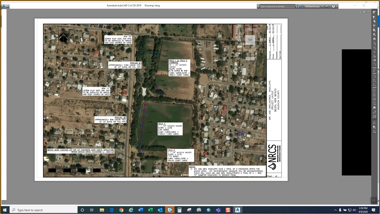Open Skype for Business from the taskbar
The height and width of the screenshot is (214, 380).
click(x=170, y=210)
